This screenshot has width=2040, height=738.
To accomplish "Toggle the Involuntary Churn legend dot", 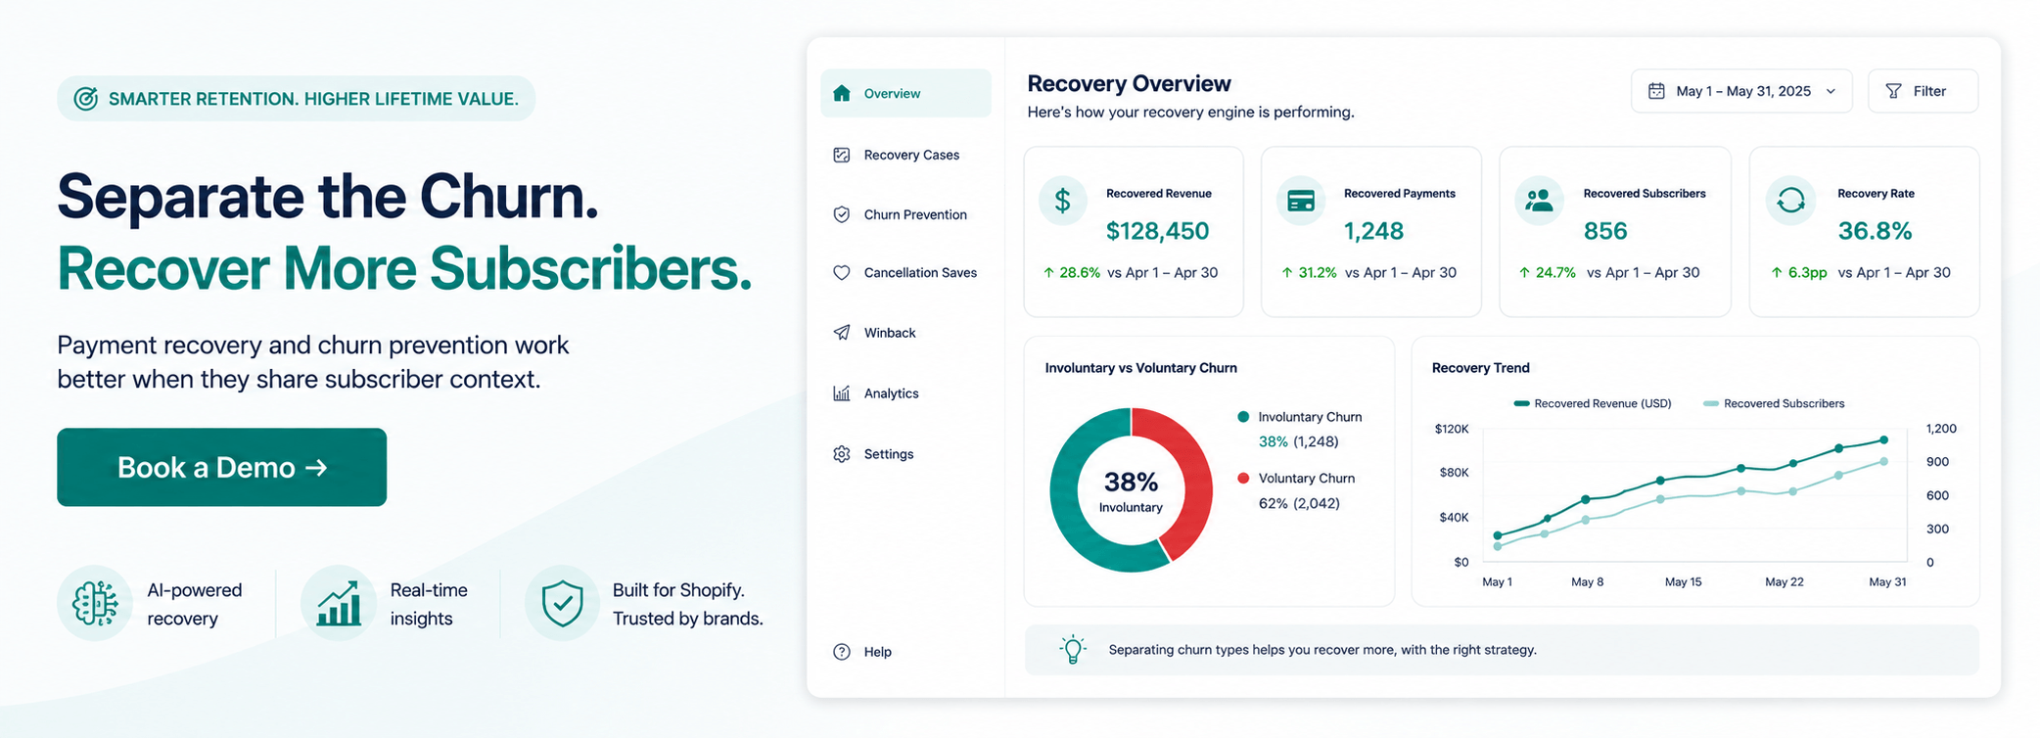I will 1243,417.
